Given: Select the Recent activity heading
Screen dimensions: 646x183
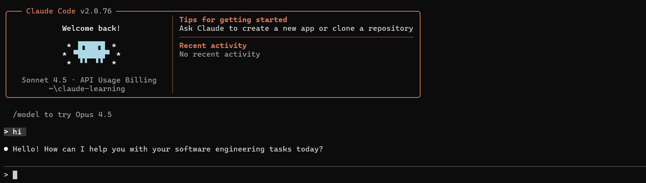Looking at the screenshot, I should point(213,46).
